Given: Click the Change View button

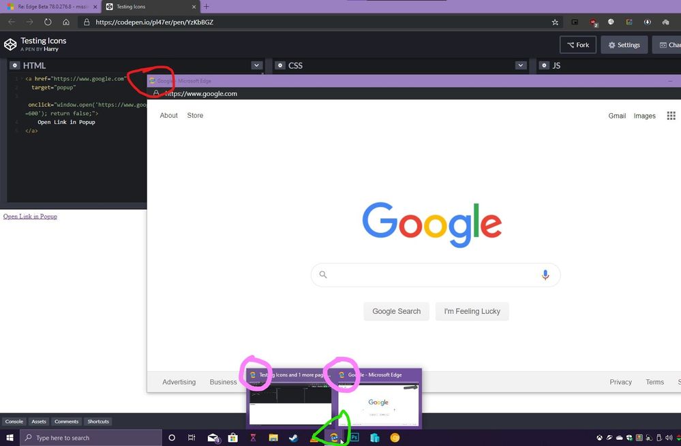Looking at the screenshot, I should [x=667, y=45].
